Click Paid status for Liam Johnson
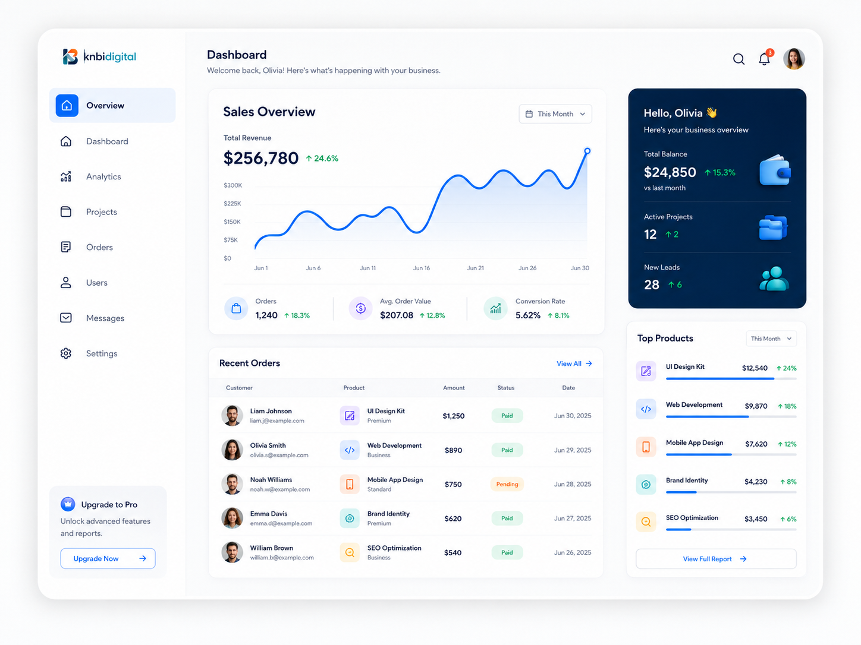Screen dimensions: 861x645 (507, 416)
